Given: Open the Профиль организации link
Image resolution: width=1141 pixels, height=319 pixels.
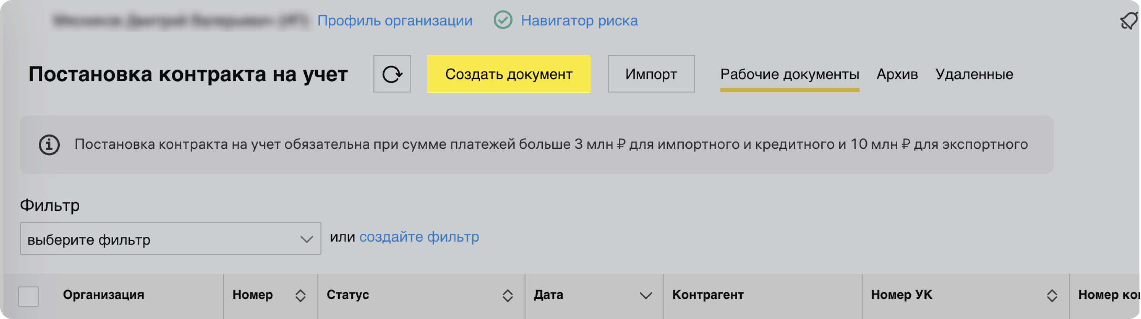Looking at the screenshot, I should tap(395, 21).
